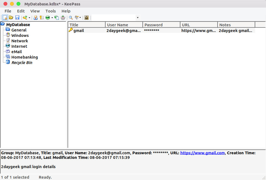Click the masked password cell in gmail row
This screenshot has width=266, height=180.
[x=152, y=31]
